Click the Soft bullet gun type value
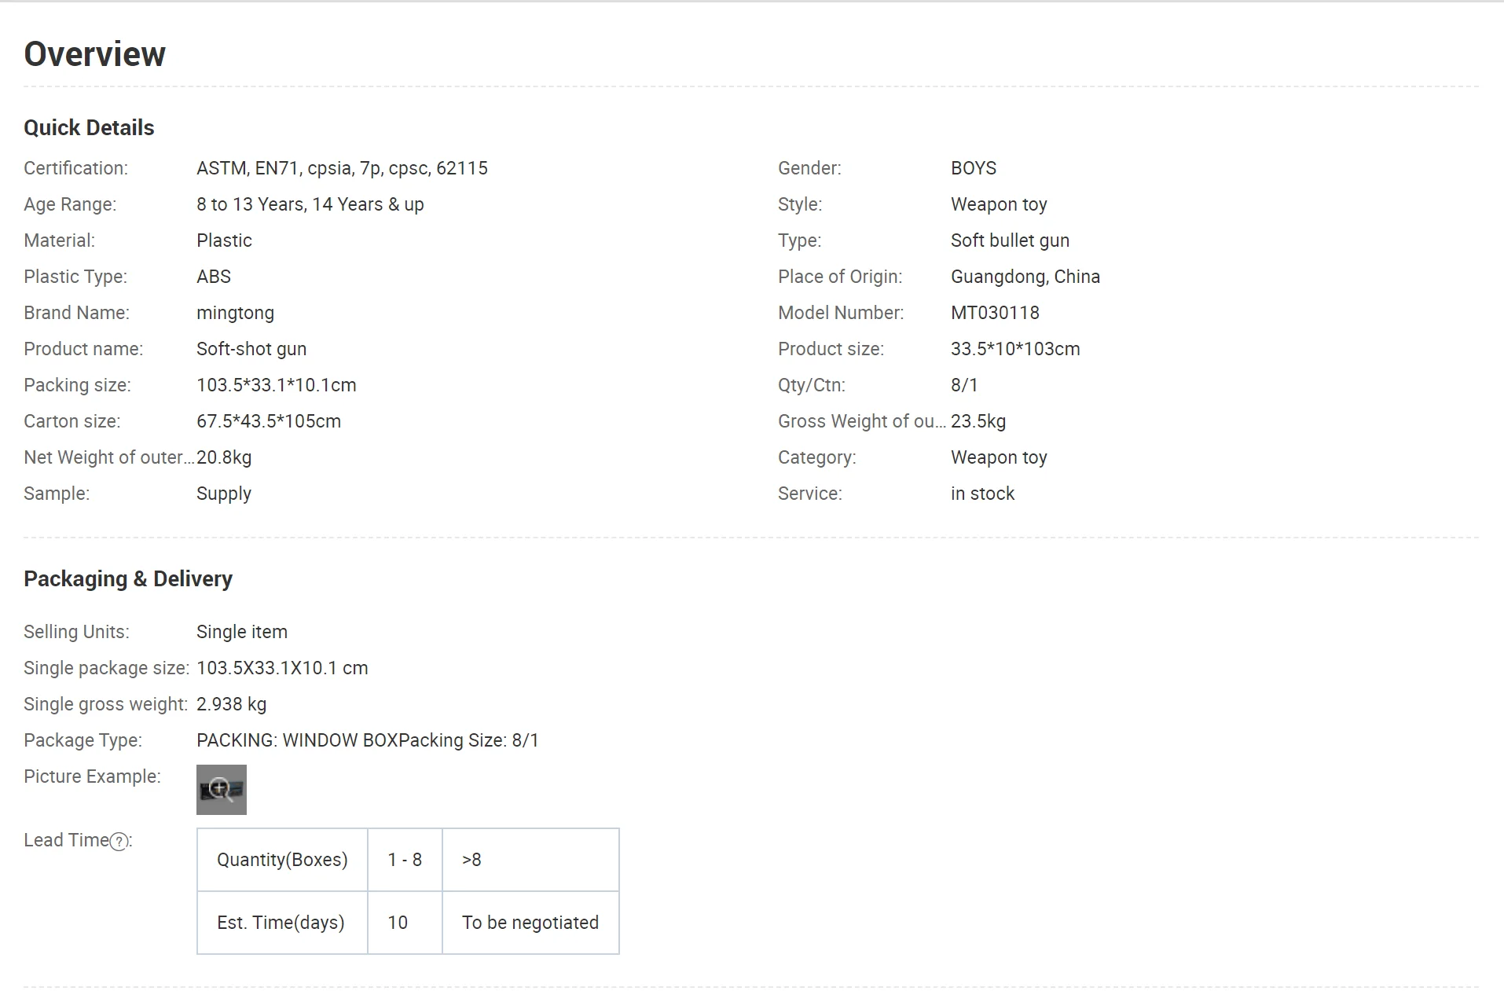Image resolution: width=1504 pixels, height=991 pixels. [x=1010, y=240]
